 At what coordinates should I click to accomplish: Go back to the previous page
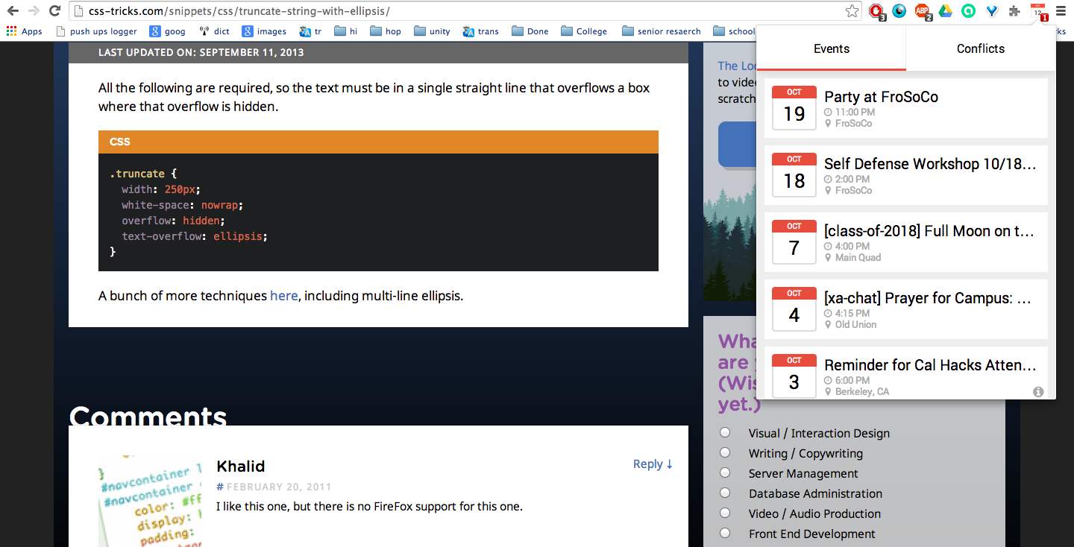click(13, 11)
